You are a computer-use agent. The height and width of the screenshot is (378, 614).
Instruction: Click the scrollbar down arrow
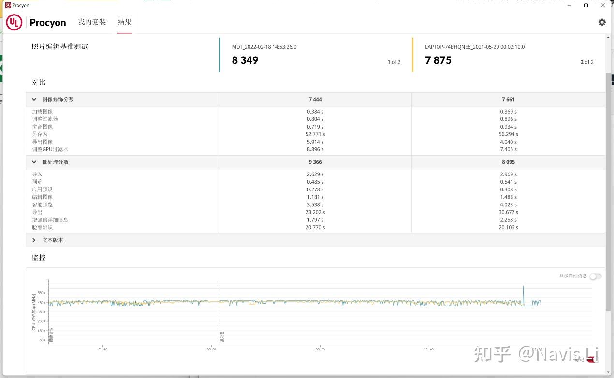(608, 372)
